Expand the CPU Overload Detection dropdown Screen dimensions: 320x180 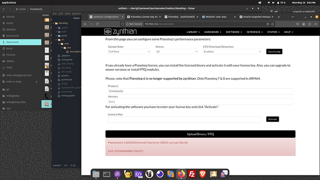coord(232,51)
